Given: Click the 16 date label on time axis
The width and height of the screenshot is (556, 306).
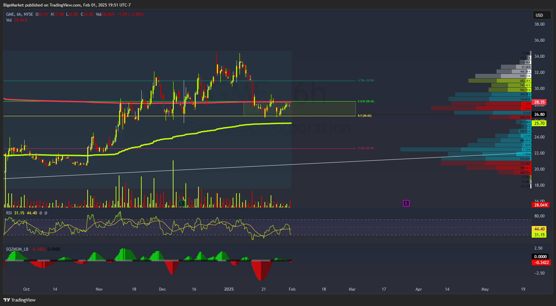Looking at the screenshot, I should point(194,289).
